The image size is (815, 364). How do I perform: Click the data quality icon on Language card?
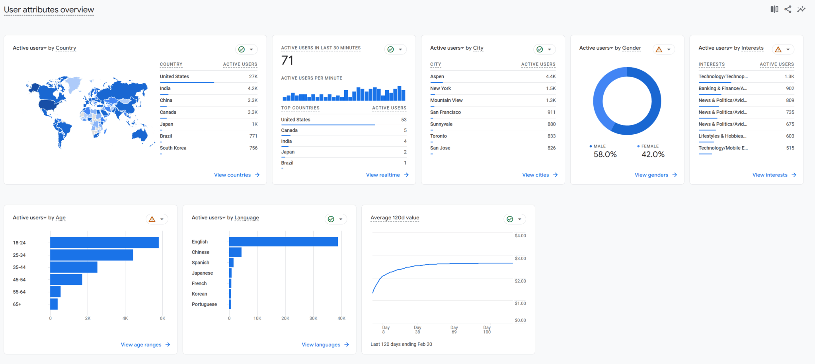[x=331, y=219]
